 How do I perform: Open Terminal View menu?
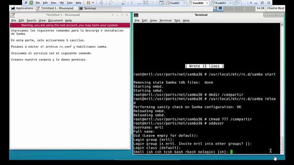tap(153, 21)
